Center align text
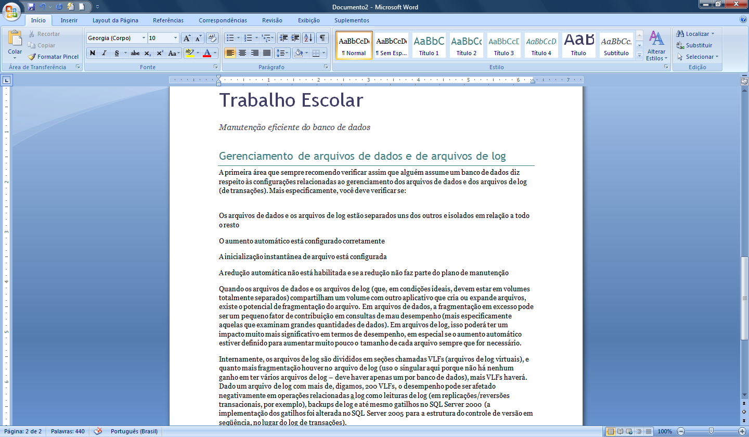Image resolution: width=749 pixels, height=437 pixels. coord(242,53)
